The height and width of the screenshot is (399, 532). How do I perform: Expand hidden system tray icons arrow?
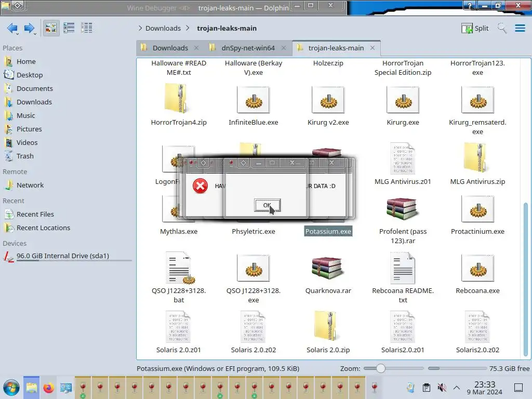click(x=457, y=388)
